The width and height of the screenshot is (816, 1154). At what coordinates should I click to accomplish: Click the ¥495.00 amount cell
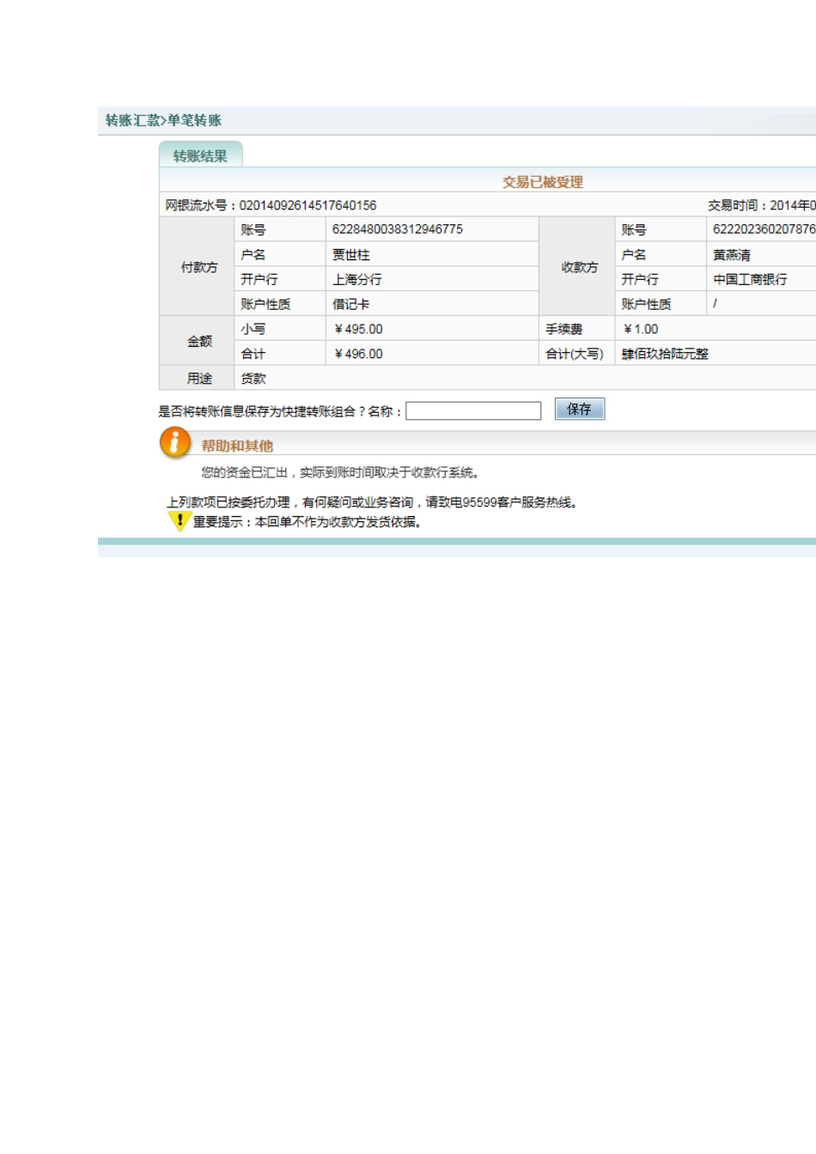(358, 329)
